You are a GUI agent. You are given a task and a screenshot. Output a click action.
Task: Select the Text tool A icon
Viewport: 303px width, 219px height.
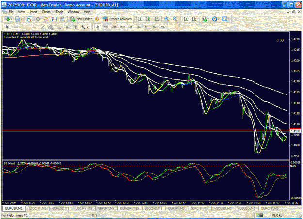click(67, 27)
